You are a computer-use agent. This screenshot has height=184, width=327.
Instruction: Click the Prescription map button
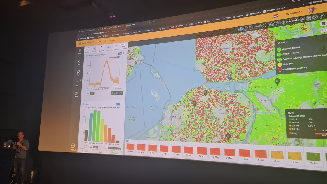[x=117, y=93]
